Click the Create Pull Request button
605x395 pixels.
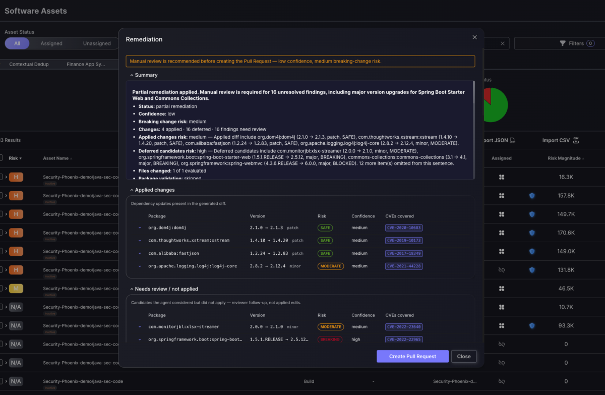point(412,356)
